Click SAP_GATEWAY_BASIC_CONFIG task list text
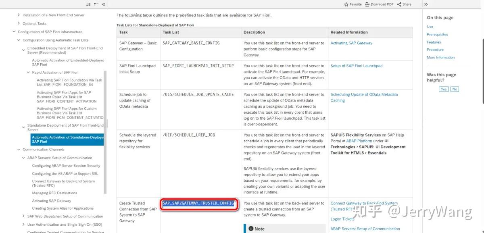This screenshot has width=484, height=233. click(x=191, y=43)
